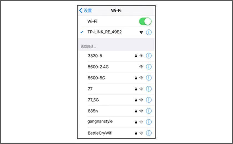
Task: Open info icon for 77_5G
Action: (149, 100)
